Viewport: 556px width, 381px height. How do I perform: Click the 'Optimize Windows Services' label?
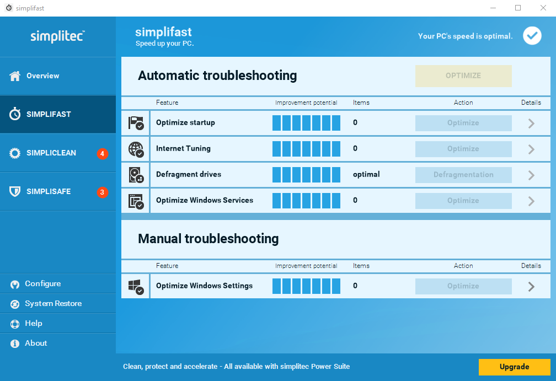coord(205,200)
